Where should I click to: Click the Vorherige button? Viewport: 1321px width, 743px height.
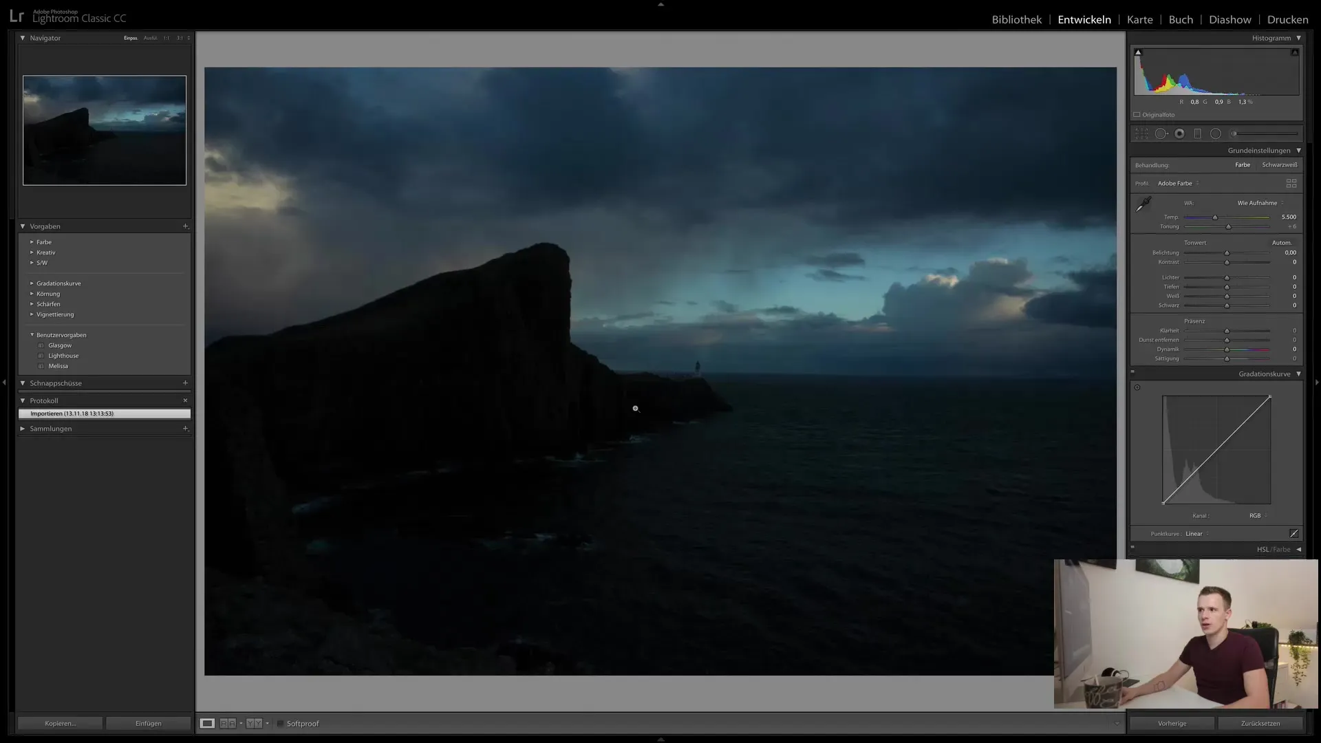(x=1172, y=723)
